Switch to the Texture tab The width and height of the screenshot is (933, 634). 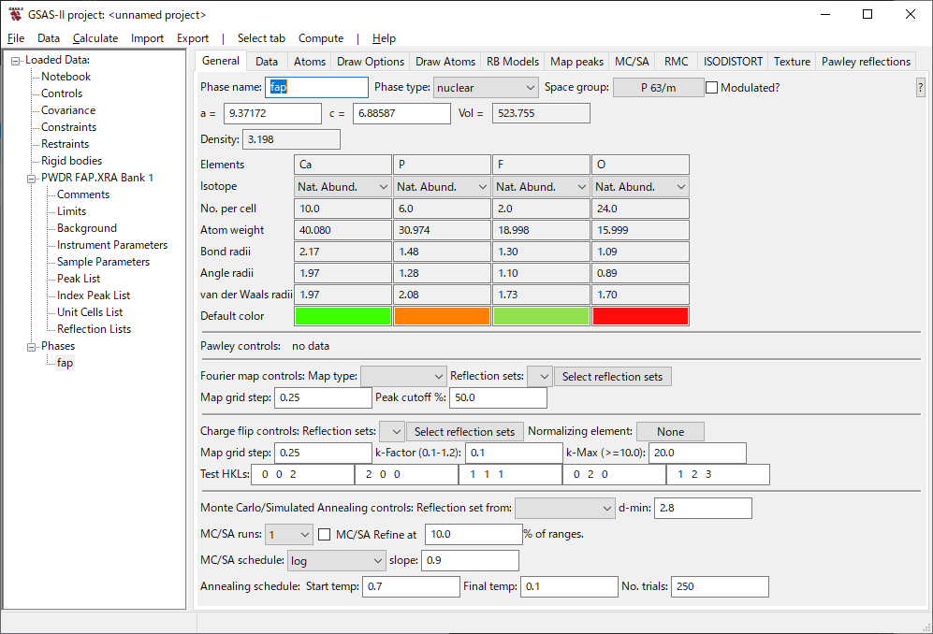[x=792, y=62]
